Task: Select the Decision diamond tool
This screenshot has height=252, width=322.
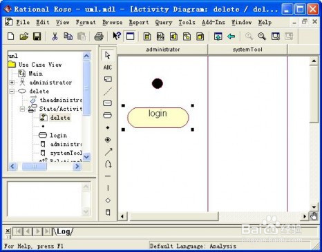Action: 108,200
